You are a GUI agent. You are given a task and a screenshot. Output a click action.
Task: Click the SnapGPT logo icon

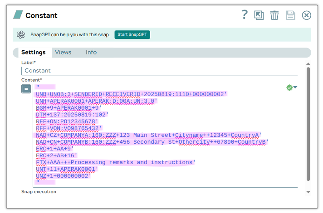click(21, 35)
